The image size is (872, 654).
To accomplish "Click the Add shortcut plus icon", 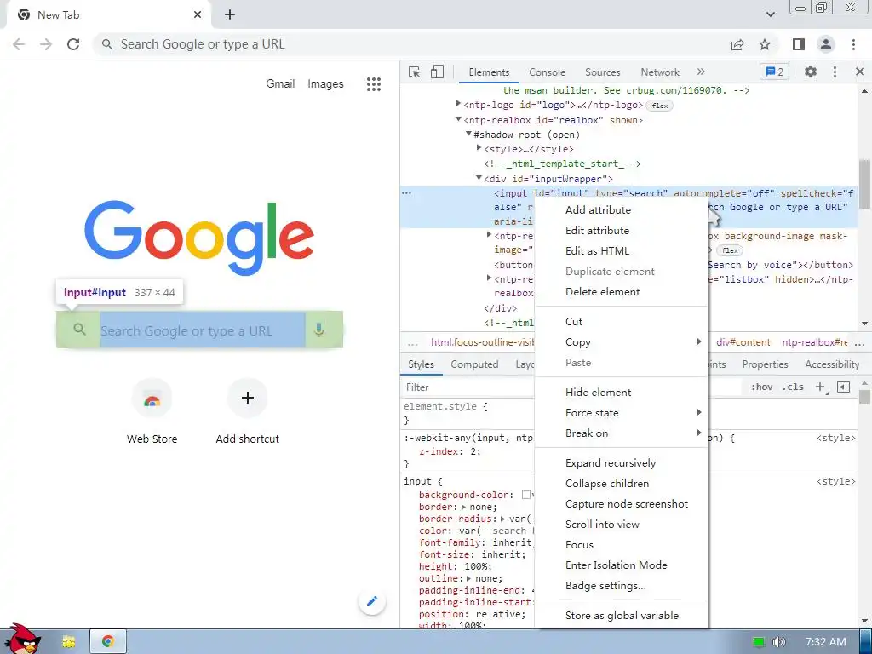I will tap(248, 399).
